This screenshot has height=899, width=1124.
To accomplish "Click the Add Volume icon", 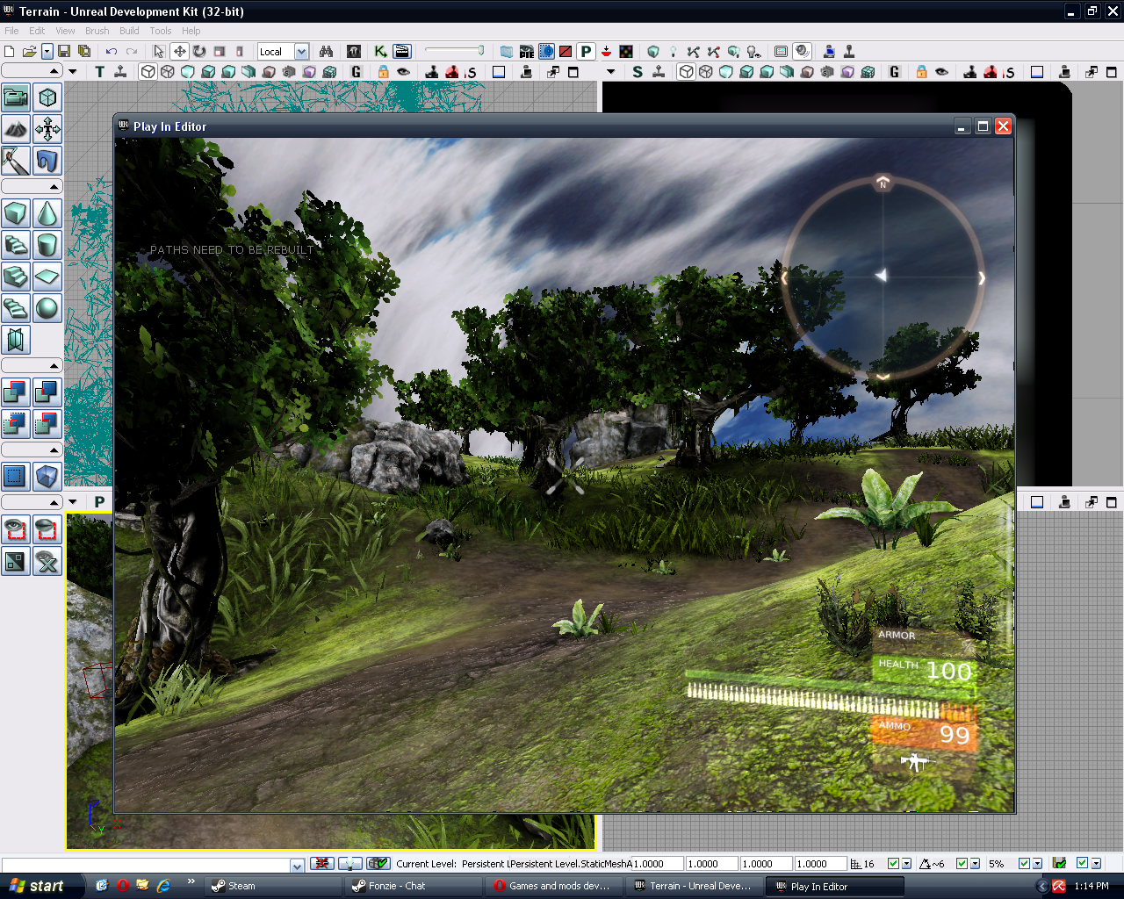I will (47, 477).
